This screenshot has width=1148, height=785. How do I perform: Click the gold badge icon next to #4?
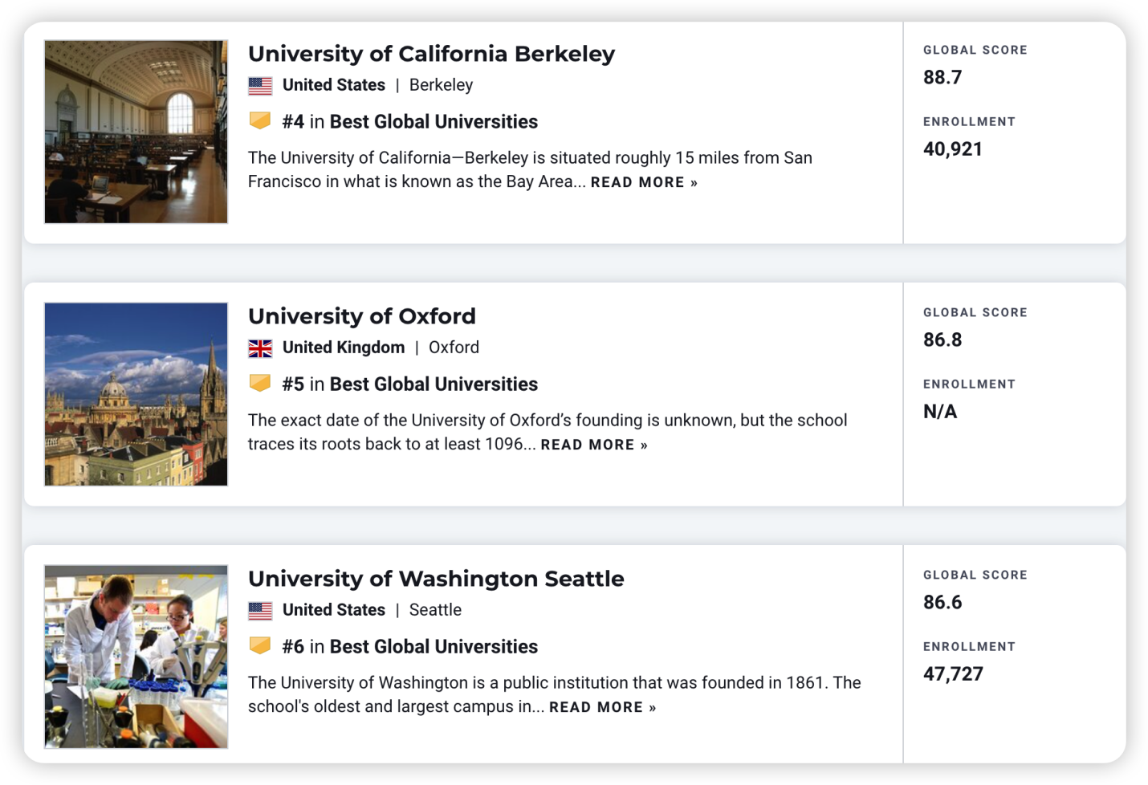pos(260,120)
